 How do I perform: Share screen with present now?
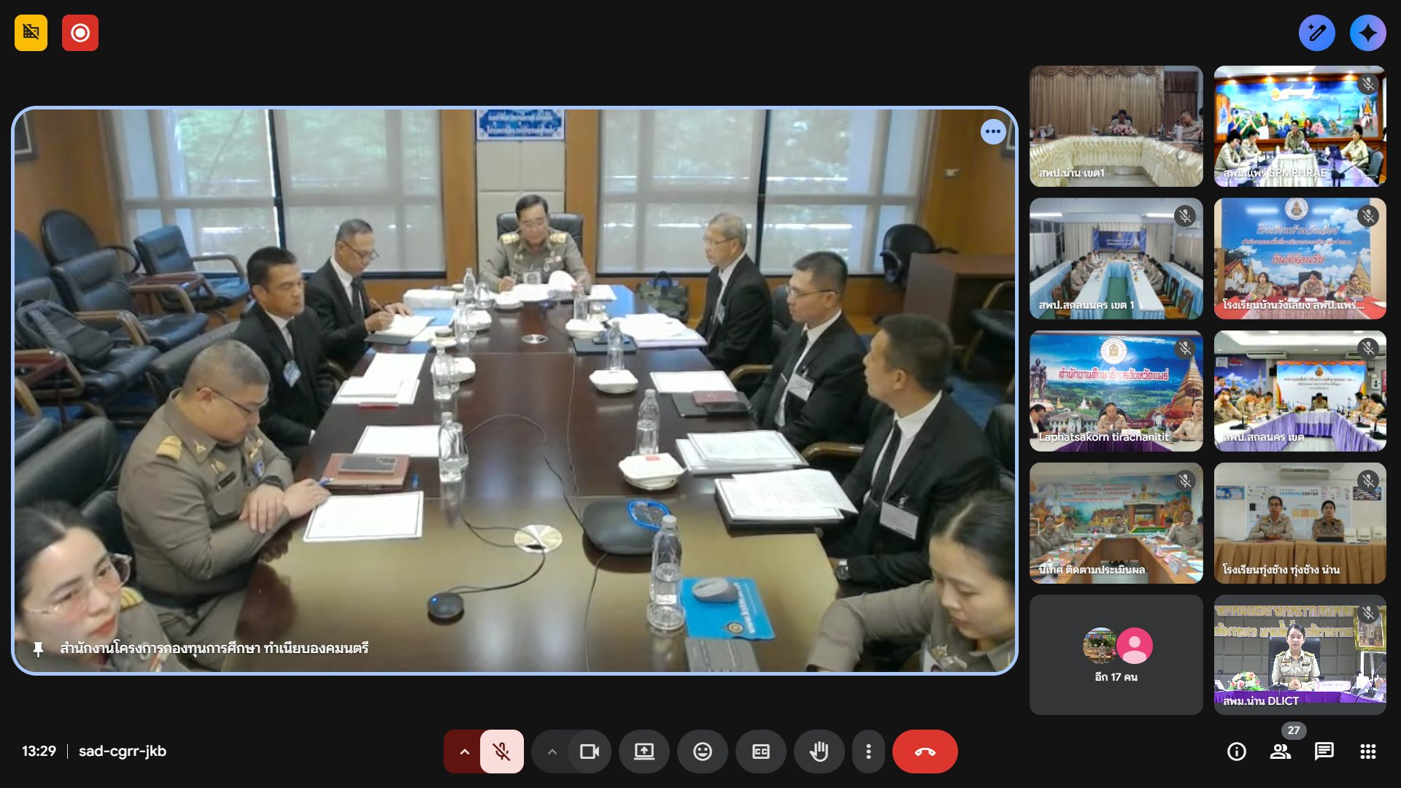coord(644,752)
